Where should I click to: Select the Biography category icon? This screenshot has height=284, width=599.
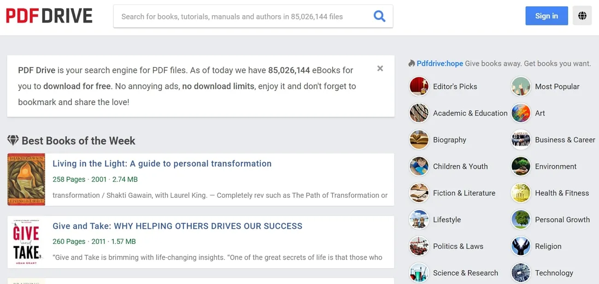pos(419,140)
